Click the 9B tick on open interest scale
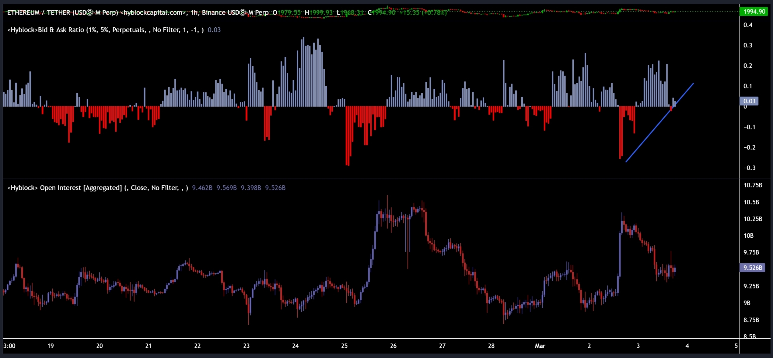 747,303
